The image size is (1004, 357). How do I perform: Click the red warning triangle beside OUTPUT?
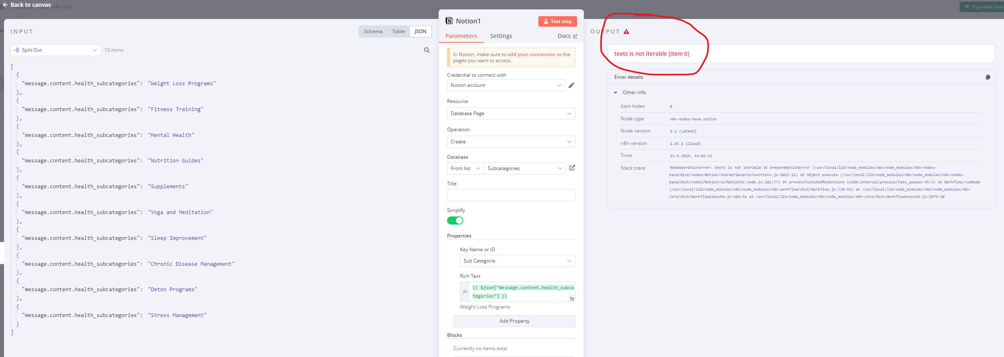[x=626, y=31]
